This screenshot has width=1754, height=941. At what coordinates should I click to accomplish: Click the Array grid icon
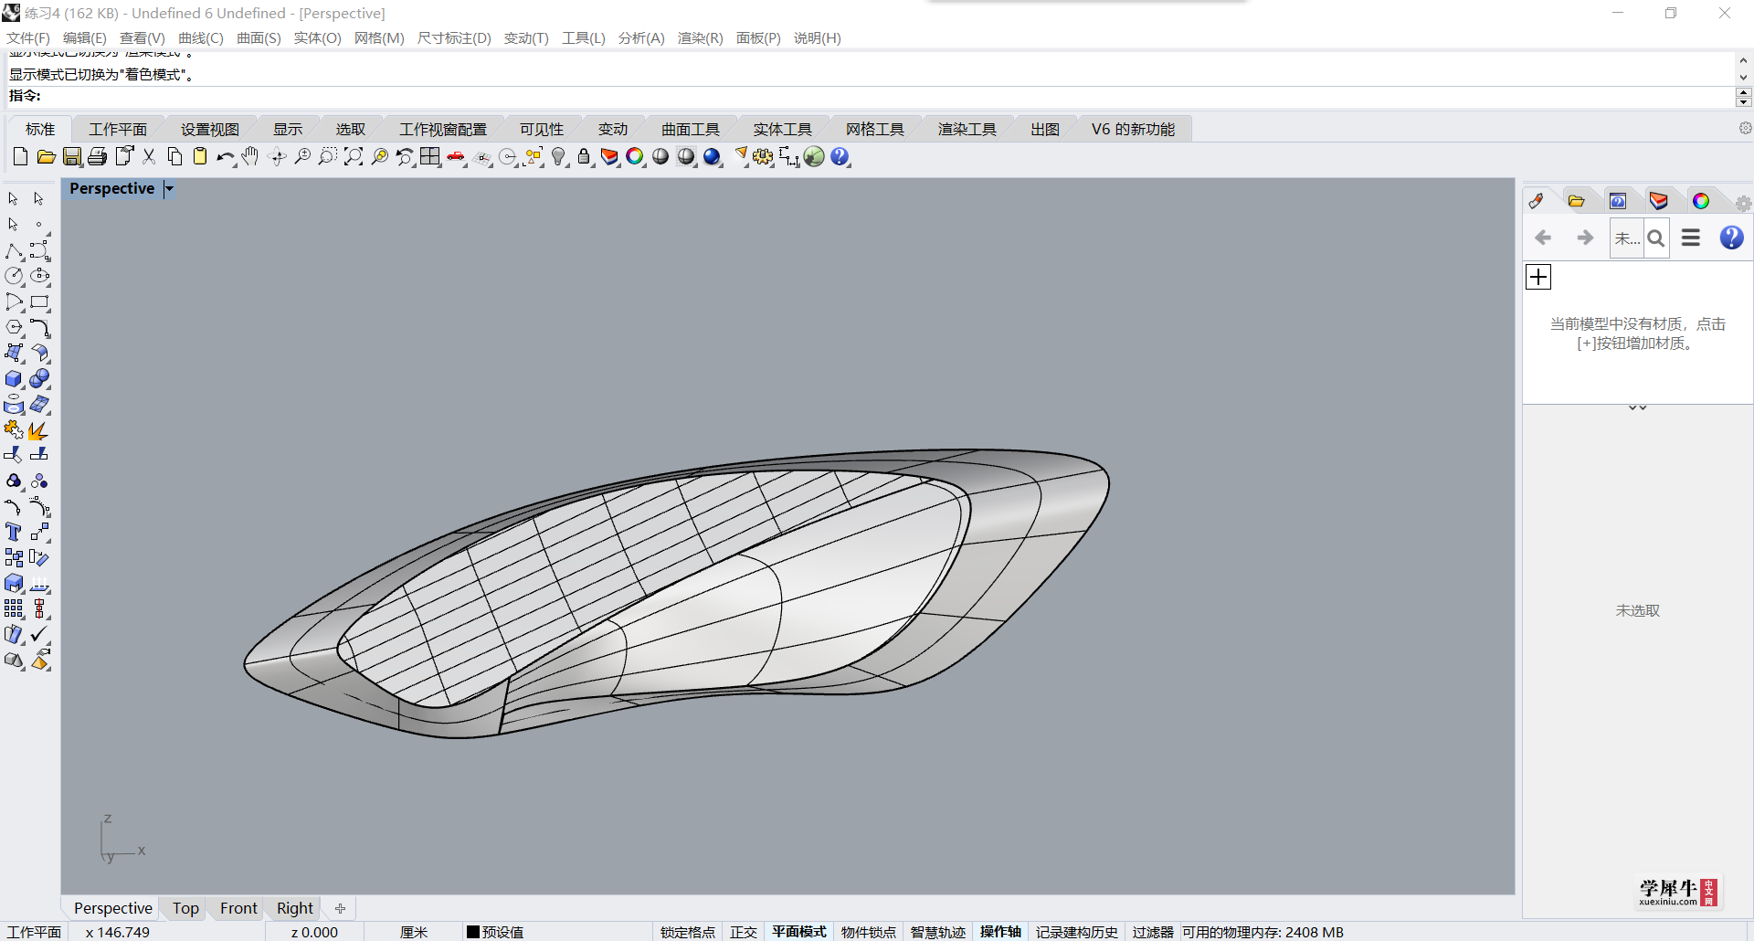pyautogui.click(x=14, y=608)
